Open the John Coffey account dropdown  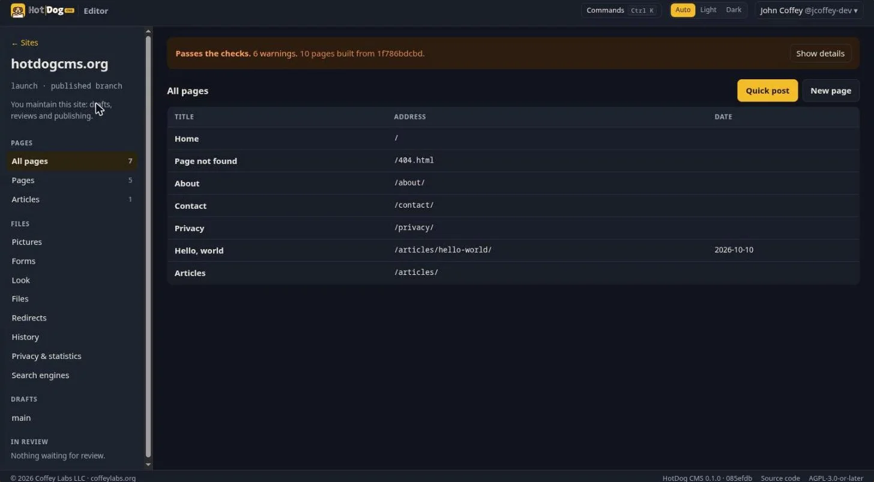tap(809, 10)
